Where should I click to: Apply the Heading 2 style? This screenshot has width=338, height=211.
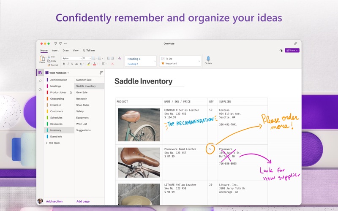[x=133, y=64]
